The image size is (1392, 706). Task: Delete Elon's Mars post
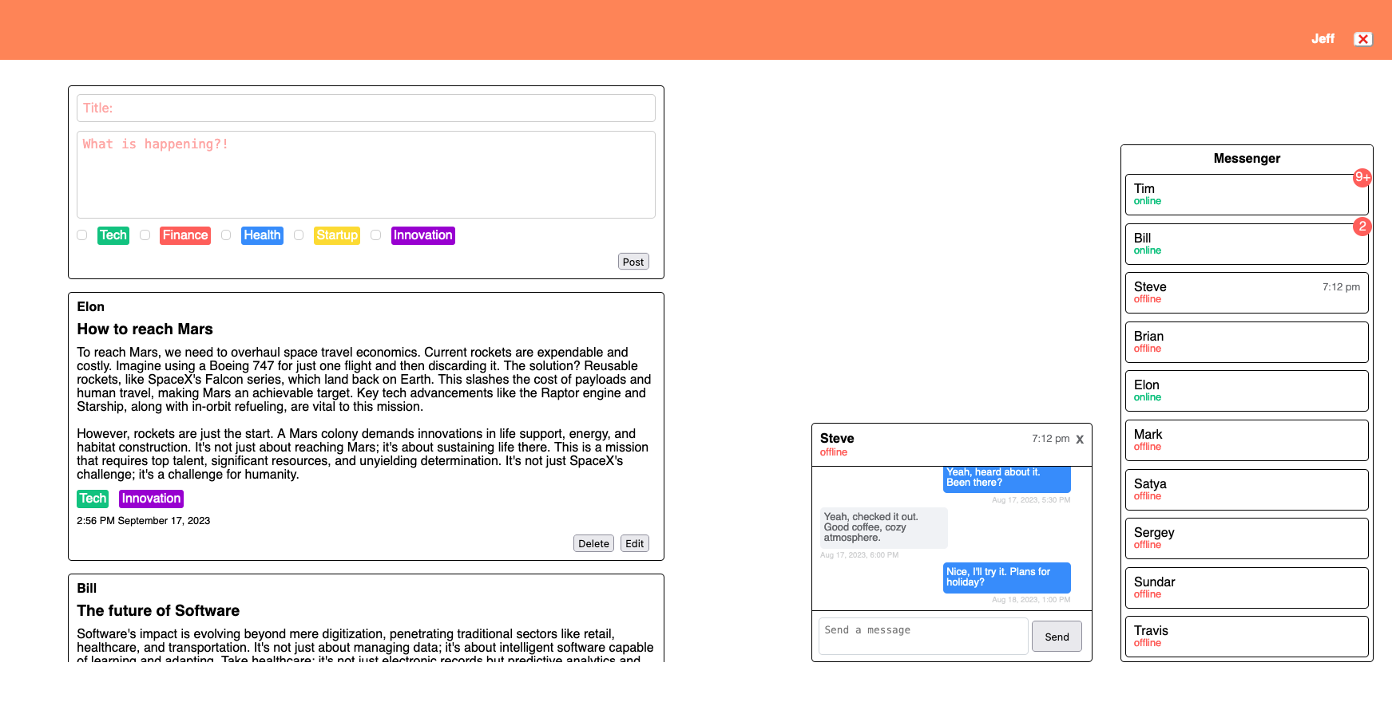click(593, 543)
